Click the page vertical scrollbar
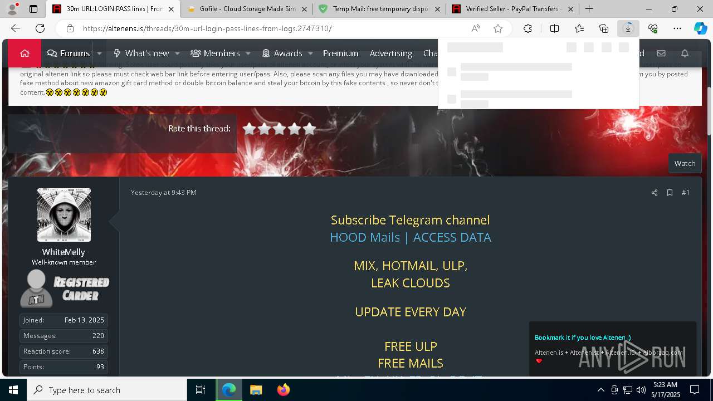The height and width of the screenshot is (401, 713). point(709,111)
